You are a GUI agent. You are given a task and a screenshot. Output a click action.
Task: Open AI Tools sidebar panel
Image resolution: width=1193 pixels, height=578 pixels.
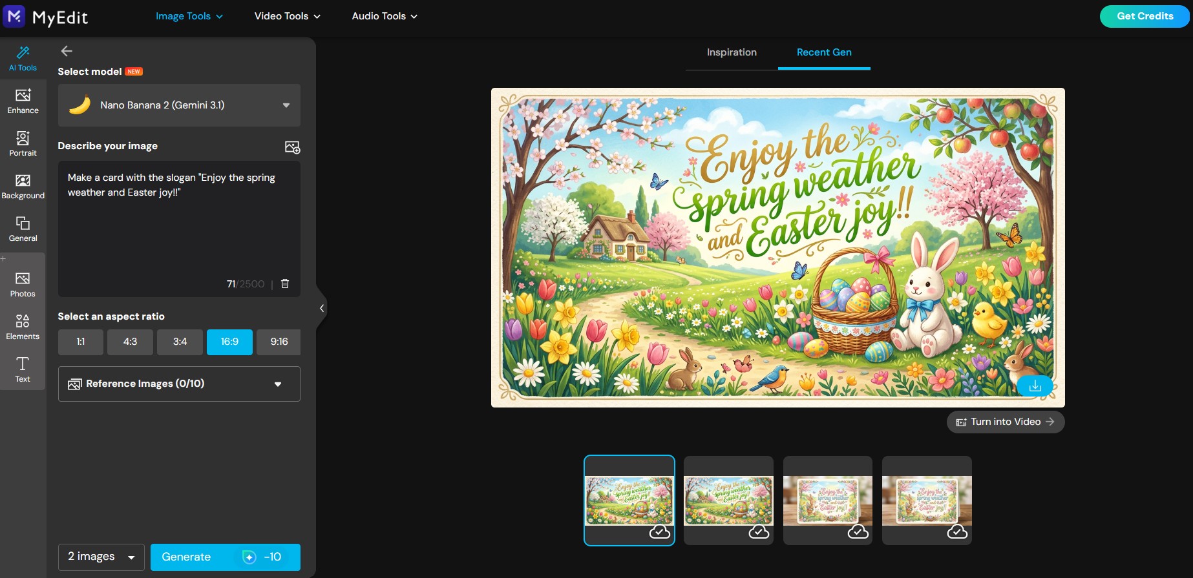[23, 58]
